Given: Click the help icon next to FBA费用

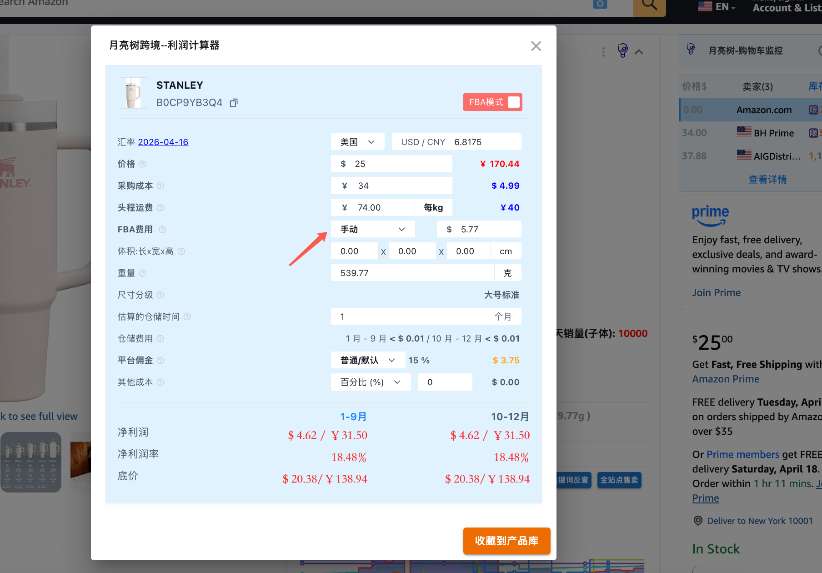Looking at the screenshot, I should (162, 230).
